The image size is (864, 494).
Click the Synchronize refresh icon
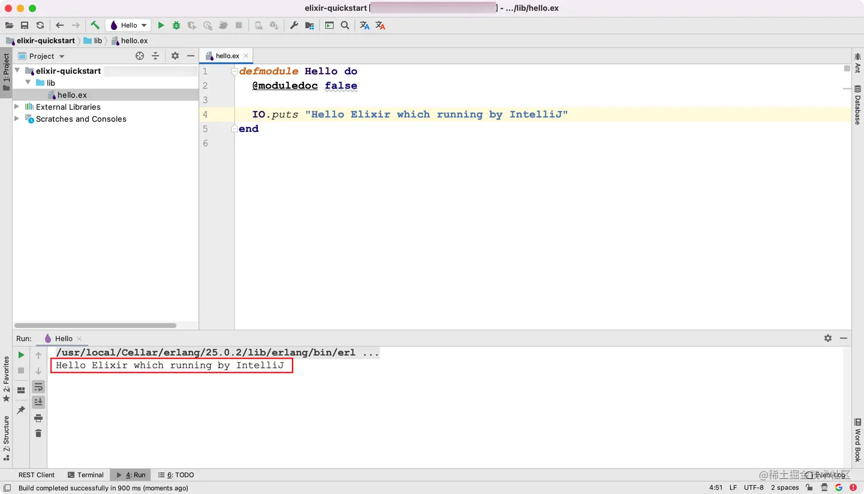point(40,25)
